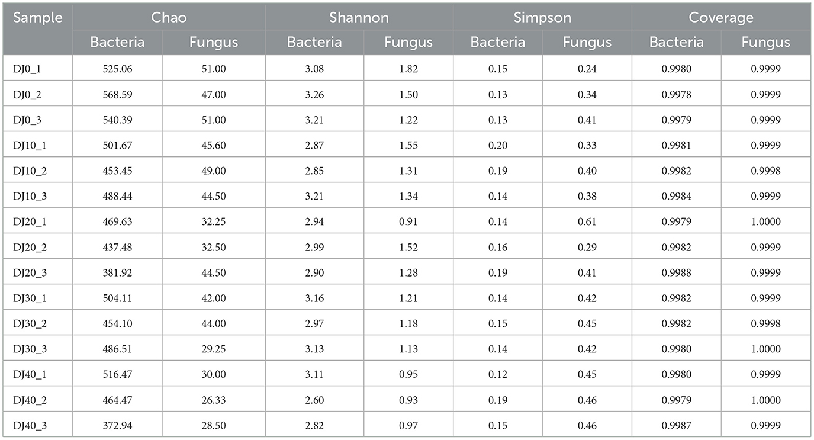This screenshot has width=814, height=440.
Task: Click the Shannon fungus value 1.82
Action: point(408,69)
